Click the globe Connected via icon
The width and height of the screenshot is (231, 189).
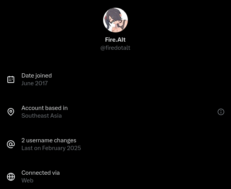[x=11, y=177]
